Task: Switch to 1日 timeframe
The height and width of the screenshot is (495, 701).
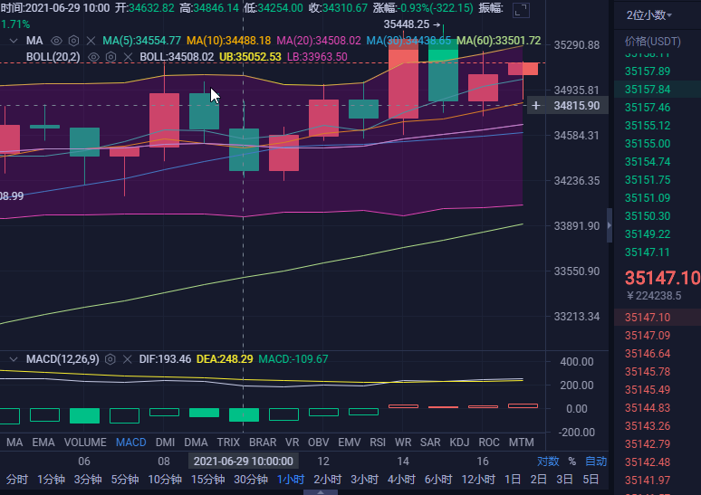Action: pyautogui.click(x=513, y=480)
